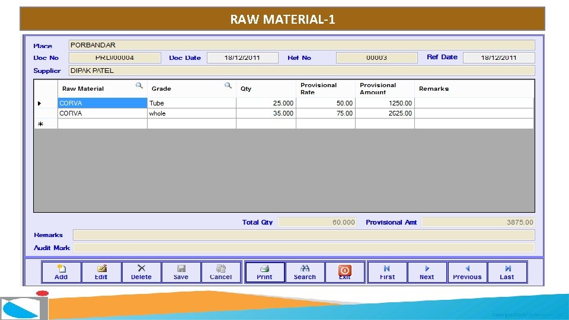Click the Tube grade cell
The width and height of the screenshot is (569, 320).
191,103
